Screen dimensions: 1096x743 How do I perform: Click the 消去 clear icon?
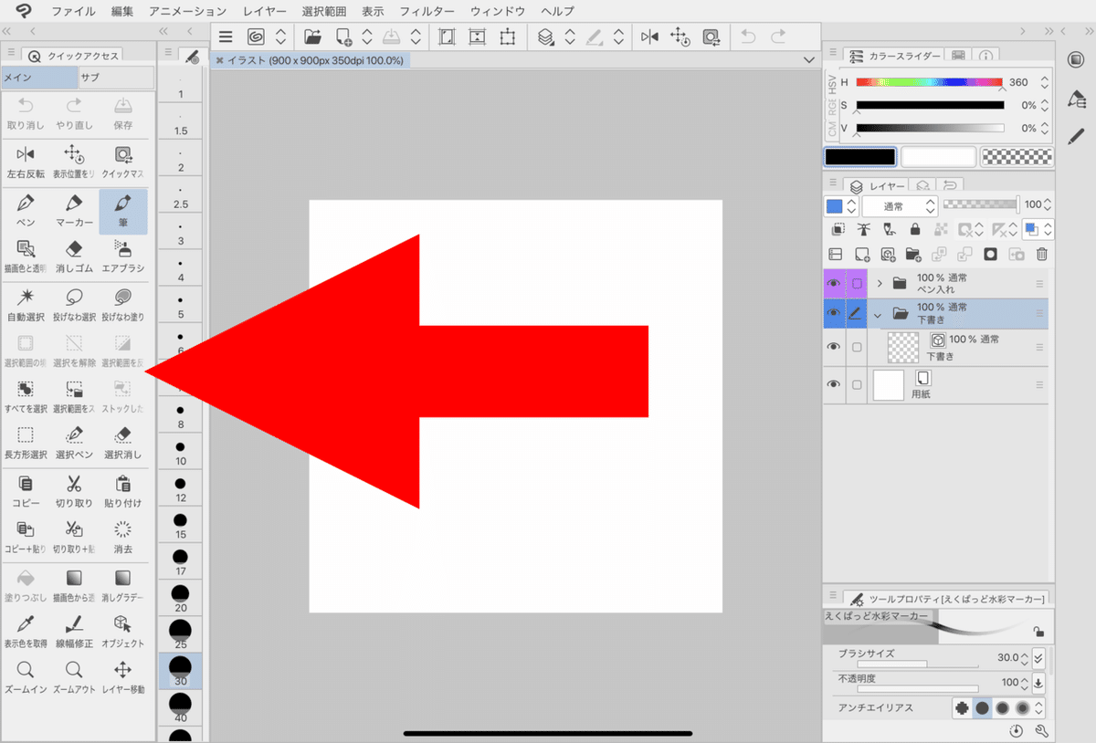(123, 537)
